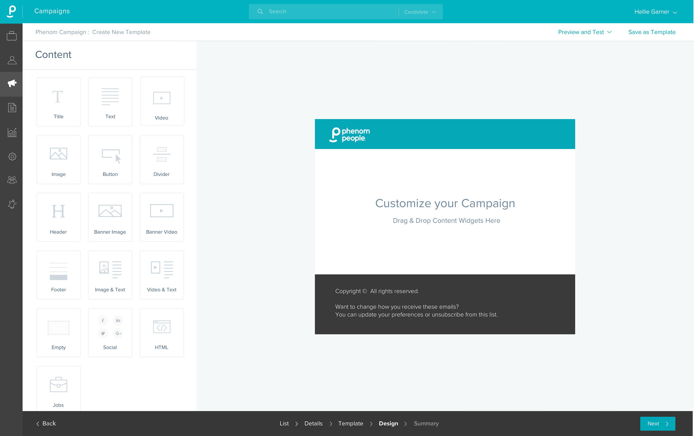Open the Hallie Garner user menu

tap(655, 12)
